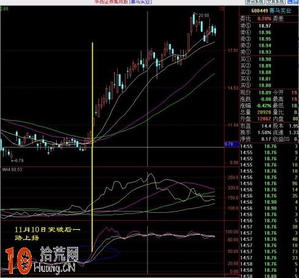
Task: Open the 资讯系统 button in the title bar
Action: click(255, 2)
